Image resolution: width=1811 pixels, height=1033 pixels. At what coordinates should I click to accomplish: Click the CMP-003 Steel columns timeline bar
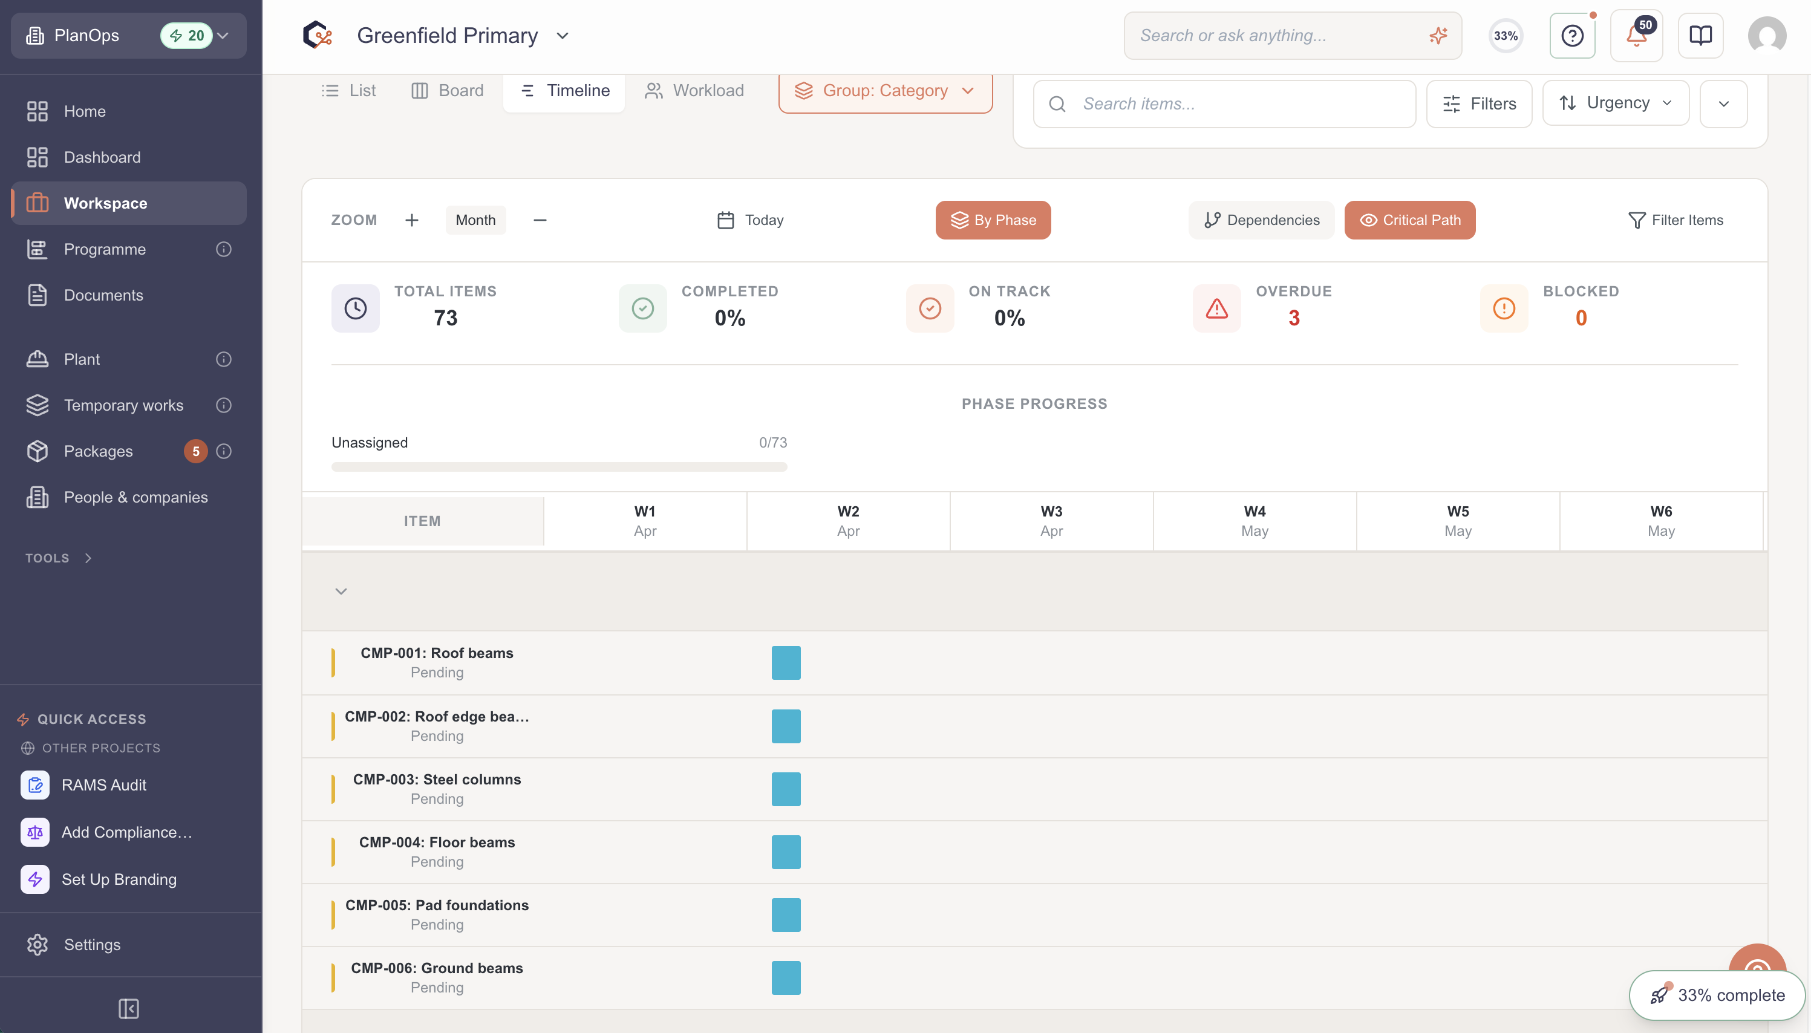786,789
